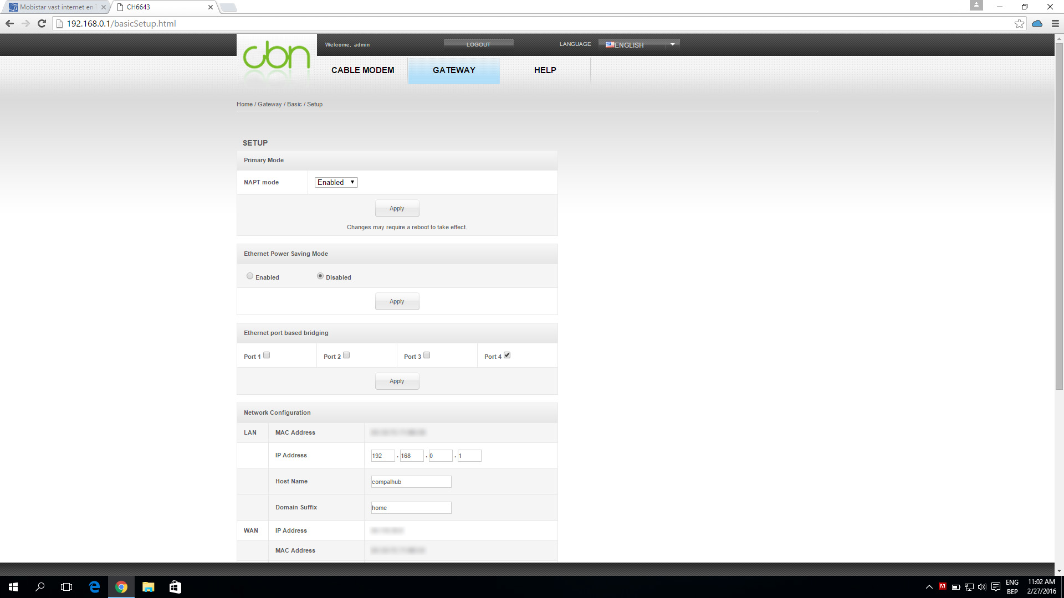
Task: Open the Windows Store taskbar icon
Action: pos(175,587)
